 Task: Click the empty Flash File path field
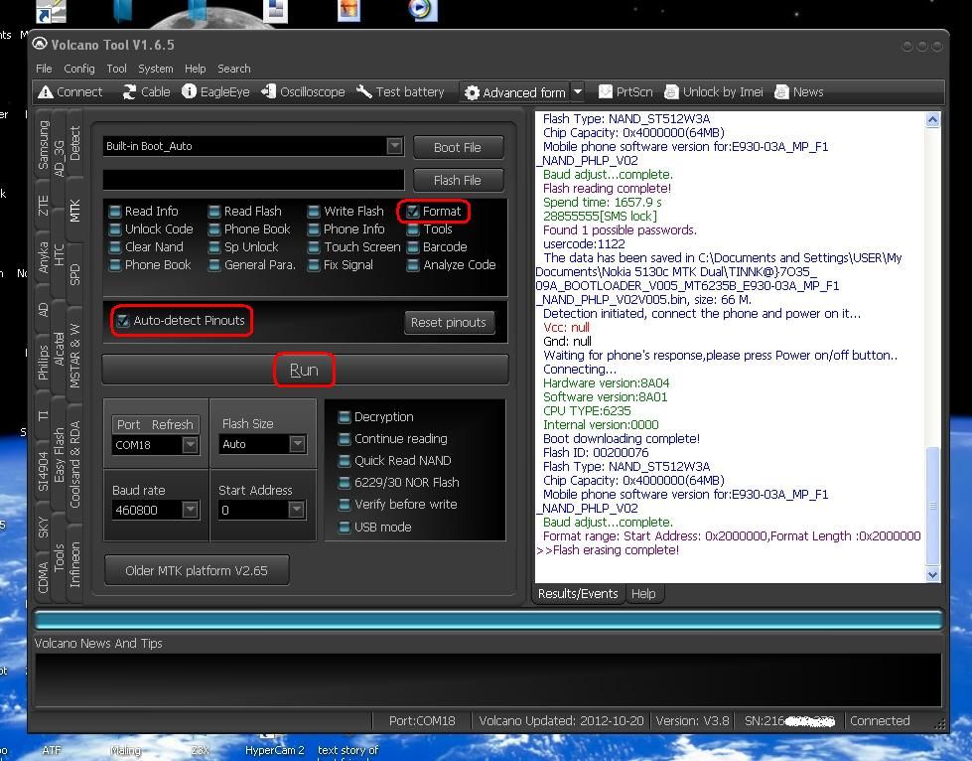click(x=253, y=180)
